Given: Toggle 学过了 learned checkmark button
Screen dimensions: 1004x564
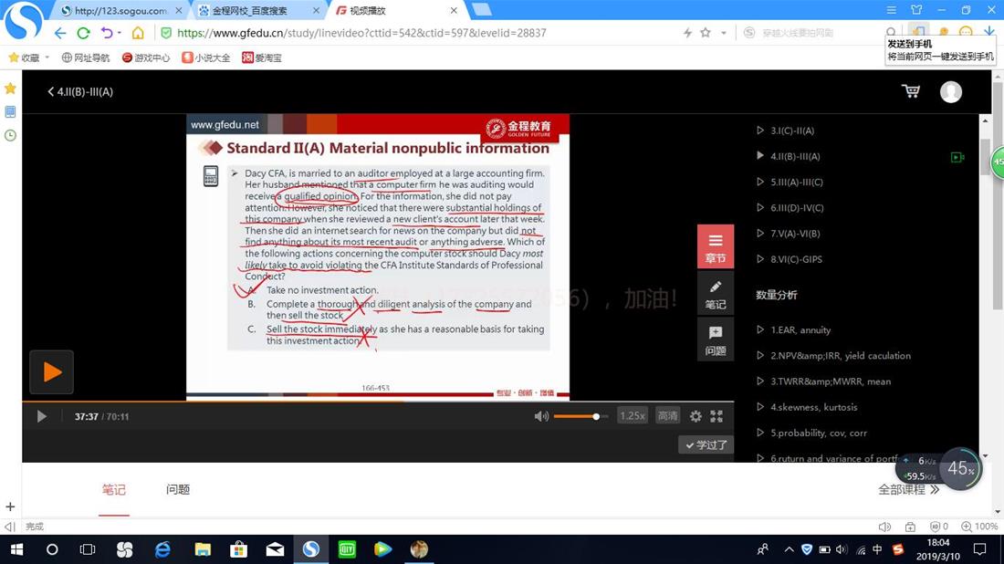Looking at the screenshot, I should click(x=706, y=445).
